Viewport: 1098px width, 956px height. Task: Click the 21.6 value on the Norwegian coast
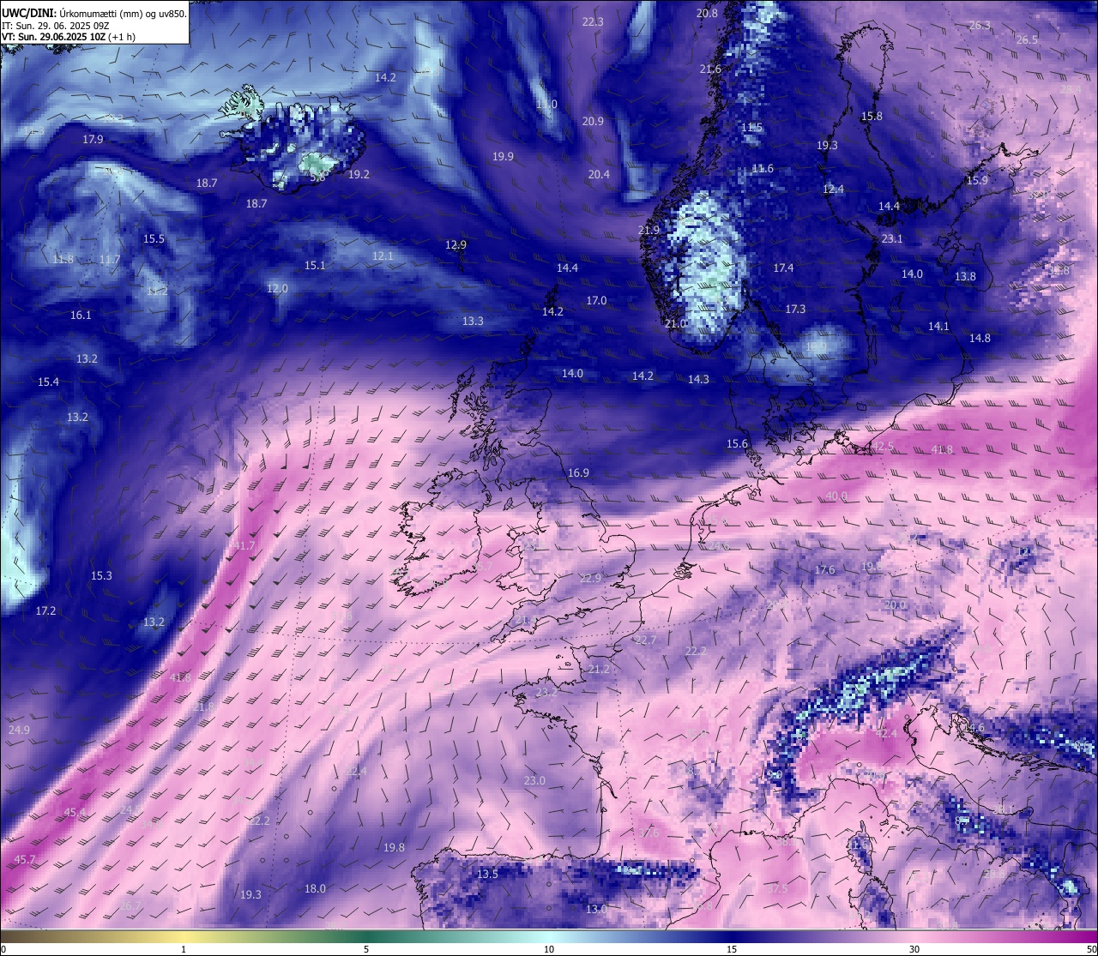click(710, 69)
